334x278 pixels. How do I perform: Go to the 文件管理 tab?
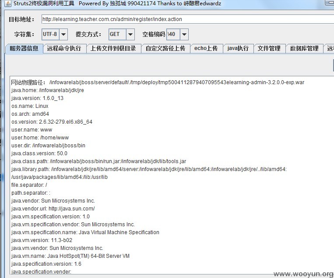(x=269, y=48)
